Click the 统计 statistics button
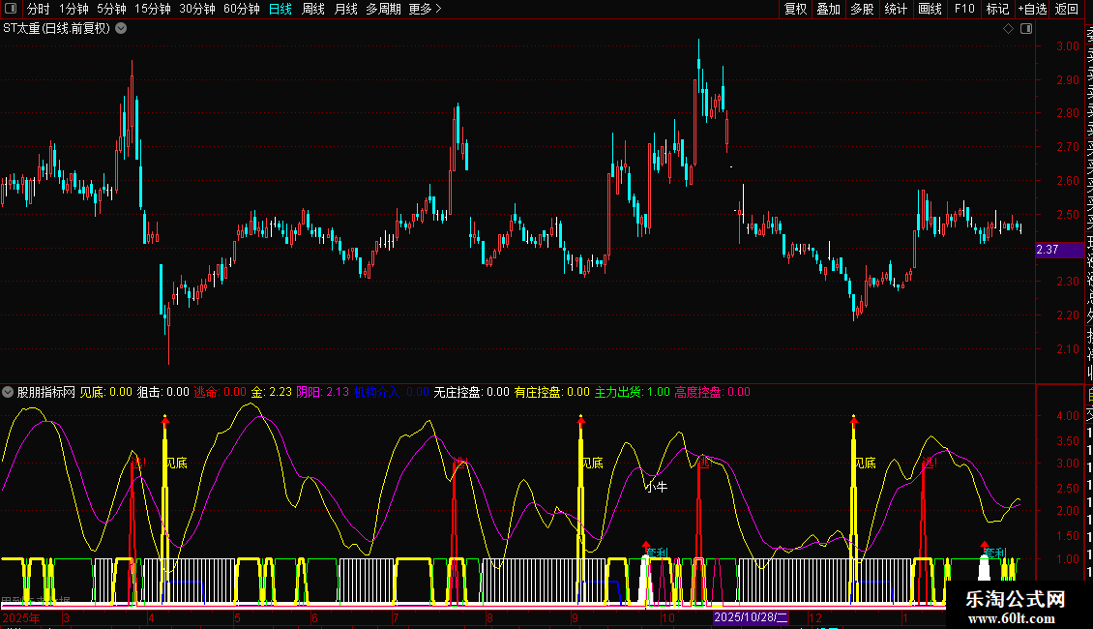This screenshot has height=629, width=1093. point(896,9)
